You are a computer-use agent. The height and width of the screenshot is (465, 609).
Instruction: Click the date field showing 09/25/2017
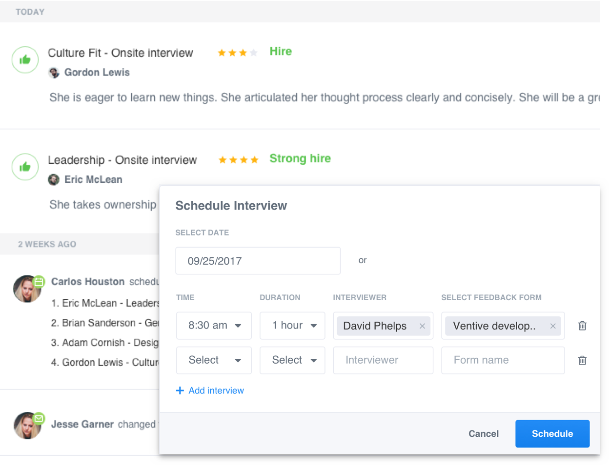tap(258, 261)
